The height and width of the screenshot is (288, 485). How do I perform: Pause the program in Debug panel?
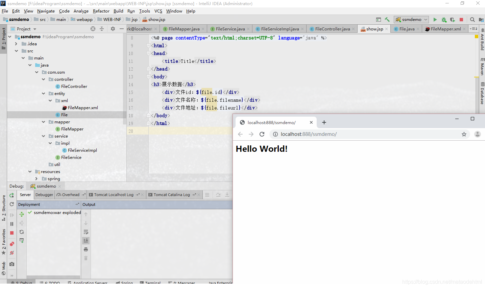pyautogui.click(x=12, y=224)
